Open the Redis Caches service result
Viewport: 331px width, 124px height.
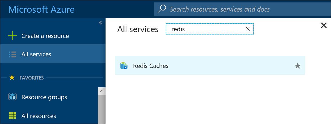tap(151, 66)
